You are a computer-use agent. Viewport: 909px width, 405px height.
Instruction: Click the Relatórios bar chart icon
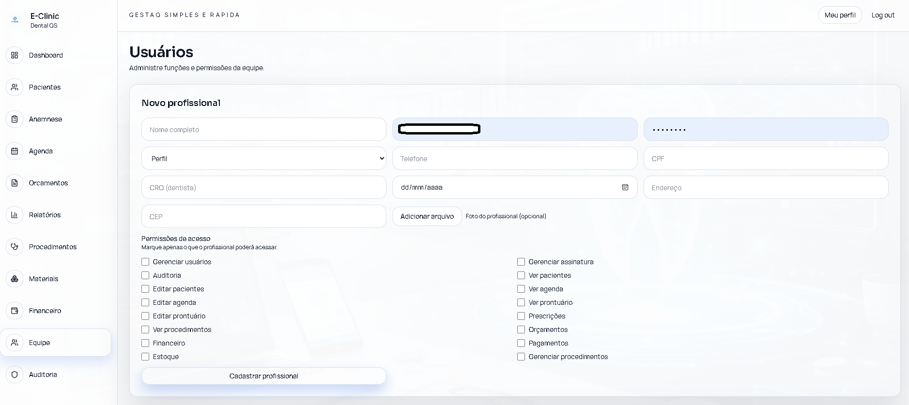tap(15, 215)
